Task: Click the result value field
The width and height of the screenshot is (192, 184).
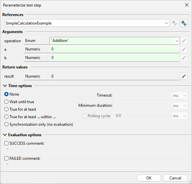Action: 115,77
